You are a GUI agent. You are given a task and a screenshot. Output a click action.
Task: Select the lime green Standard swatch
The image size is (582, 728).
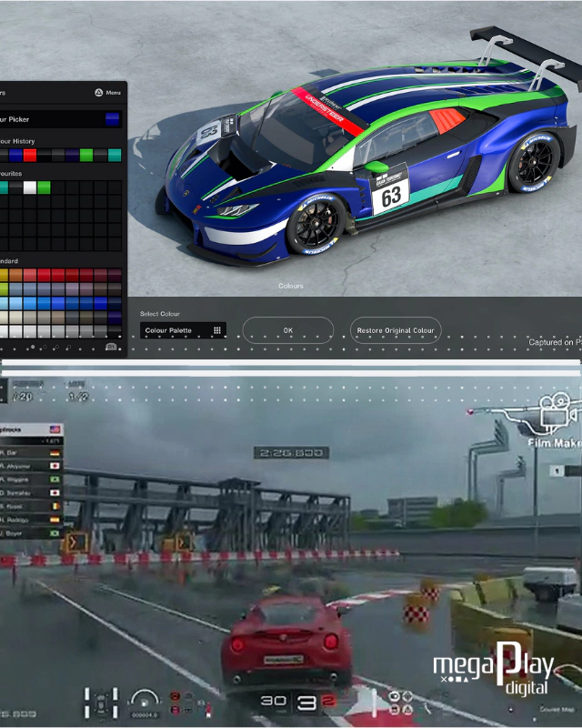(x=4, y=288)
